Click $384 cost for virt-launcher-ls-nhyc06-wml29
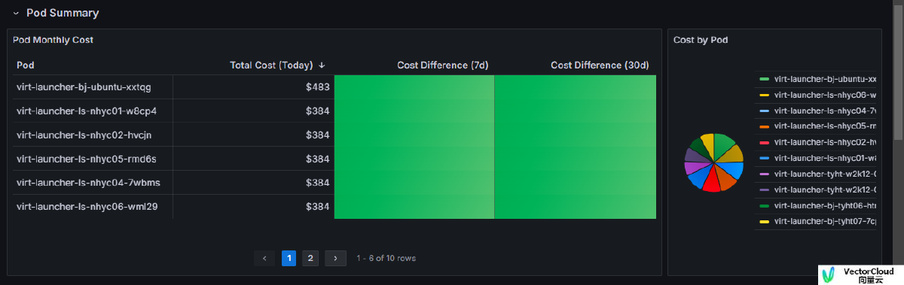The image size is (904, 285). point(254,207)
